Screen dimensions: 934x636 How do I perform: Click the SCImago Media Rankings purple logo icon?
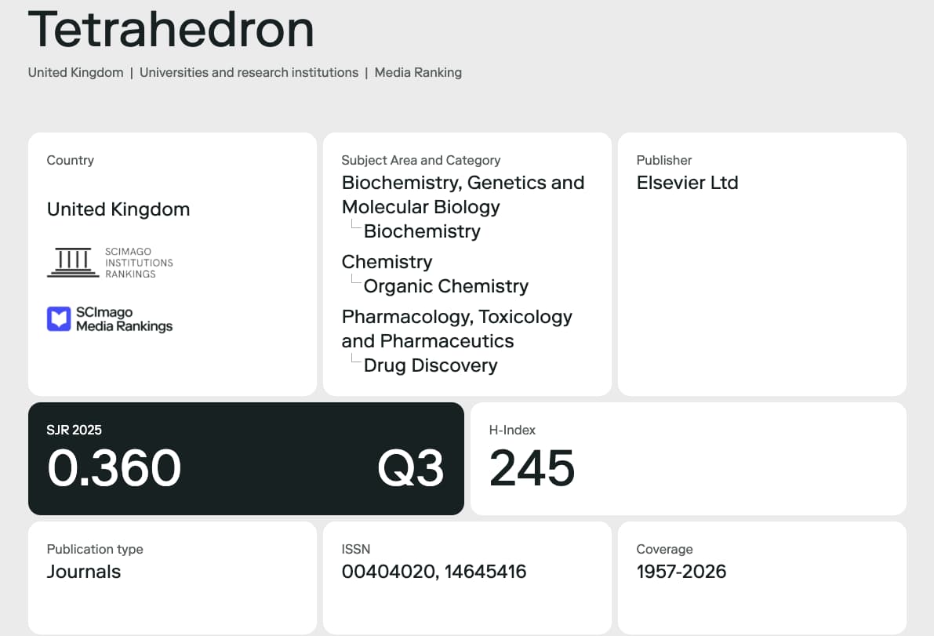click(x=59, y=319)
